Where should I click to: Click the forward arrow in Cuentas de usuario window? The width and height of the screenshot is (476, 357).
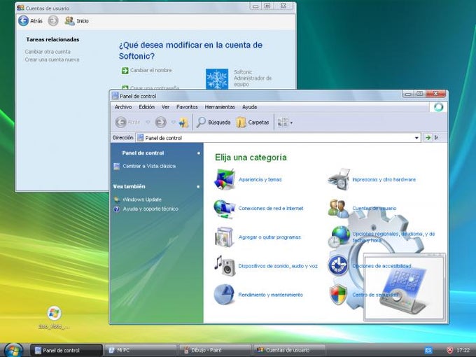[53, 20]
